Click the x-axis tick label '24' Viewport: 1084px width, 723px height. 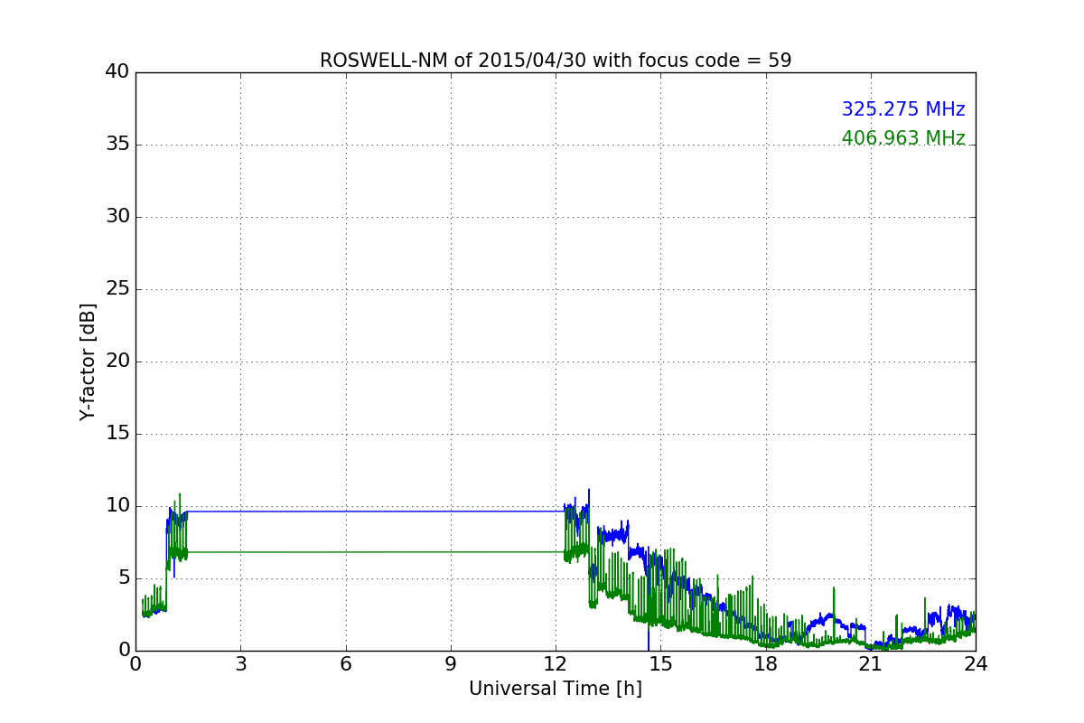[x=976, y=663]
